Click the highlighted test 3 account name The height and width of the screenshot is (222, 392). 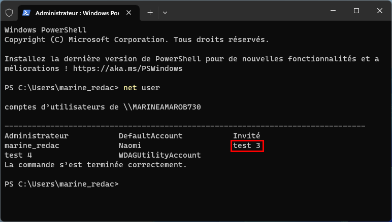pyautogui.click(x=247, y=145)
